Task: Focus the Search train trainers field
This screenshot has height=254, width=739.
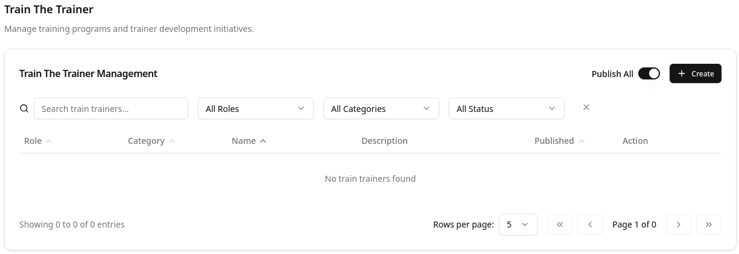Action: click(x=111, y=108)
